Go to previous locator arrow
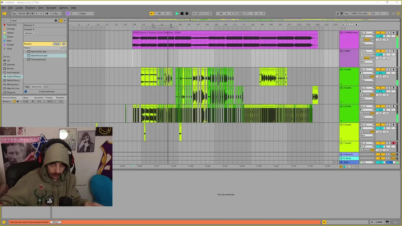Viewport: 402px width, 226px height. (341, 28)
